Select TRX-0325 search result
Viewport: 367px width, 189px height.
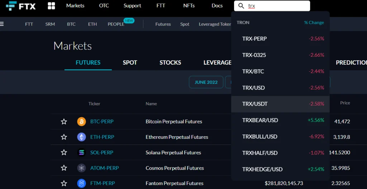click(x=280, y=55)
